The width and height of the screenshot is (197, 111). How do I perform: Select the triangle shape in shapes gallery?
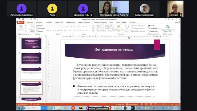click(98, 28)
